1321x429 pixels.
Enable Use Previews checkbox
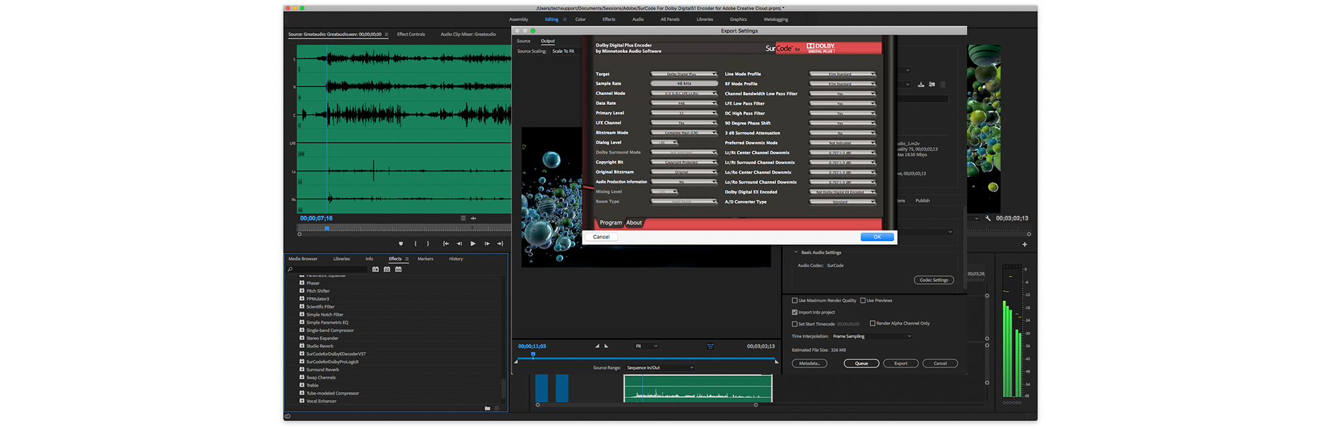pyautogui.click(x=863, y=300)
